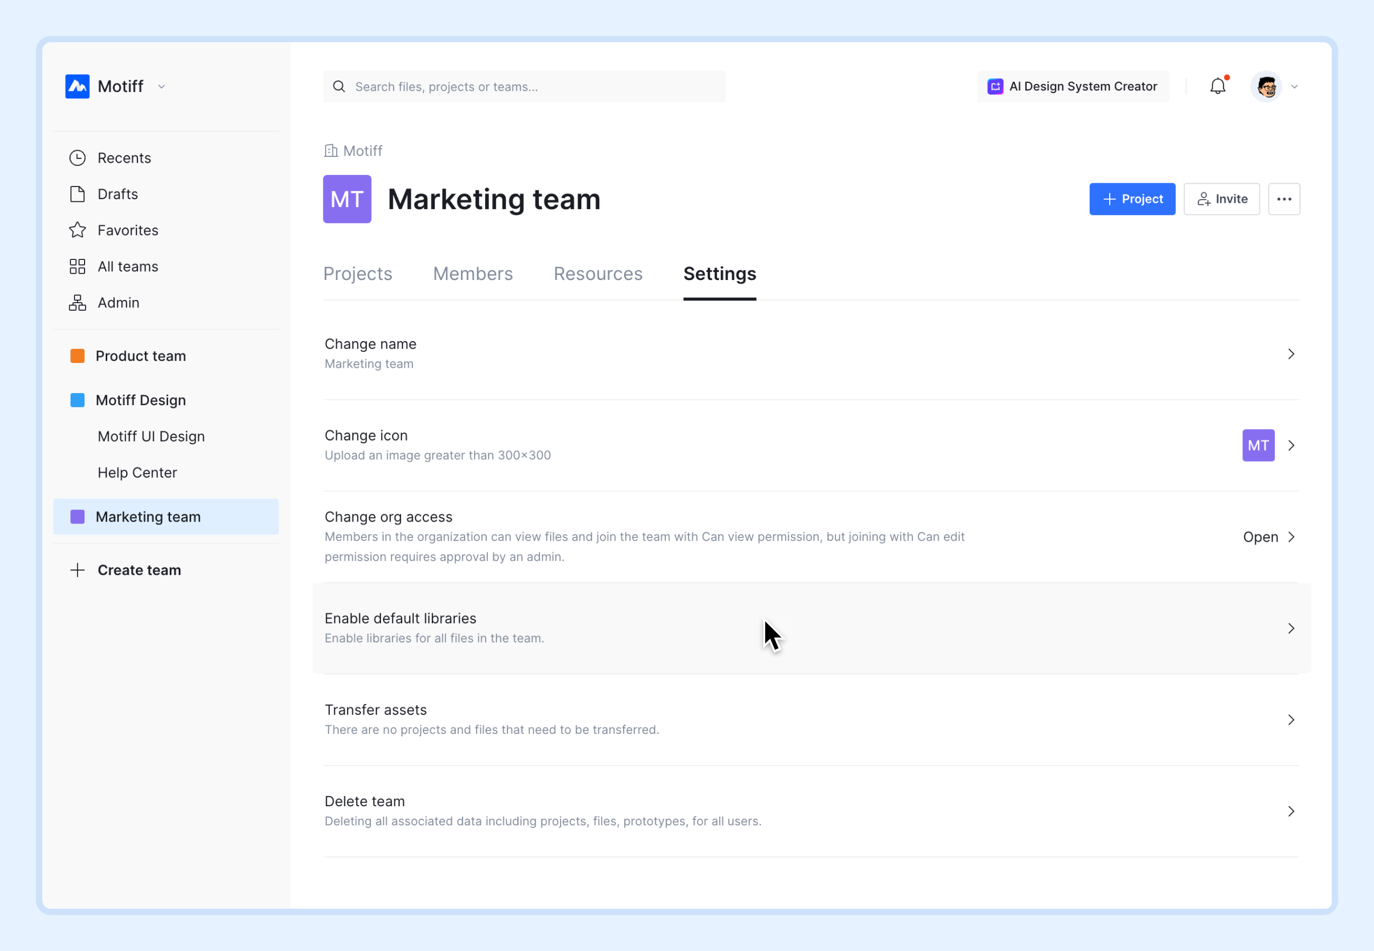
Task: Focus the search files, projects or teams field
Action: coord(524,87)
